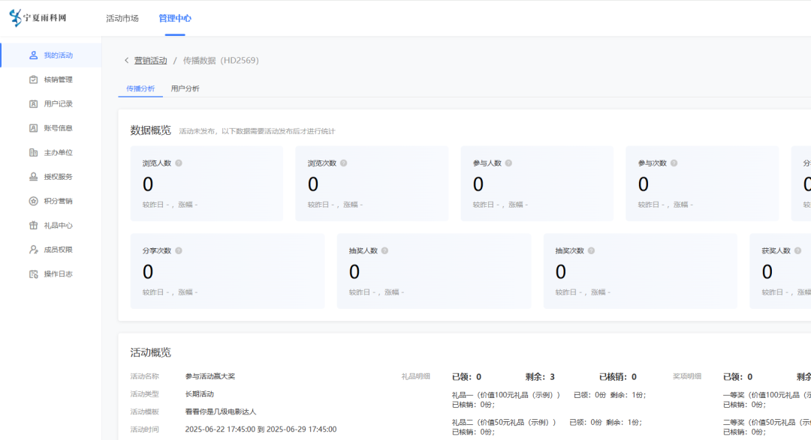Open 核销管理 via its sidebar icon
This screenshot has height=440, width=811.
click(34, 79)
